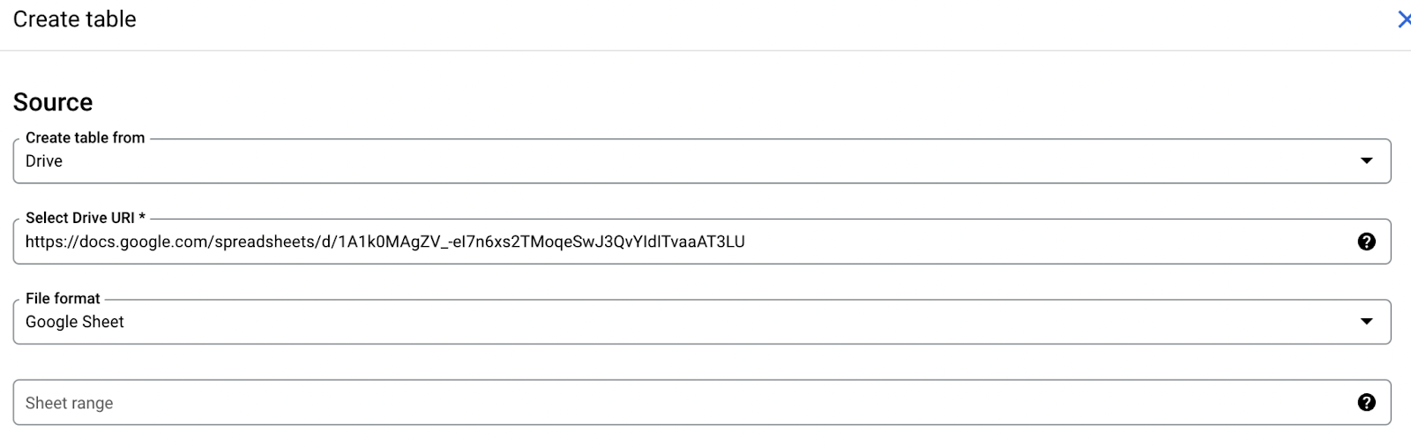This screenshot has width=1411, height=447.
Task: Expand the File format dropdown arrow
Action: (x=1366, y=321)
